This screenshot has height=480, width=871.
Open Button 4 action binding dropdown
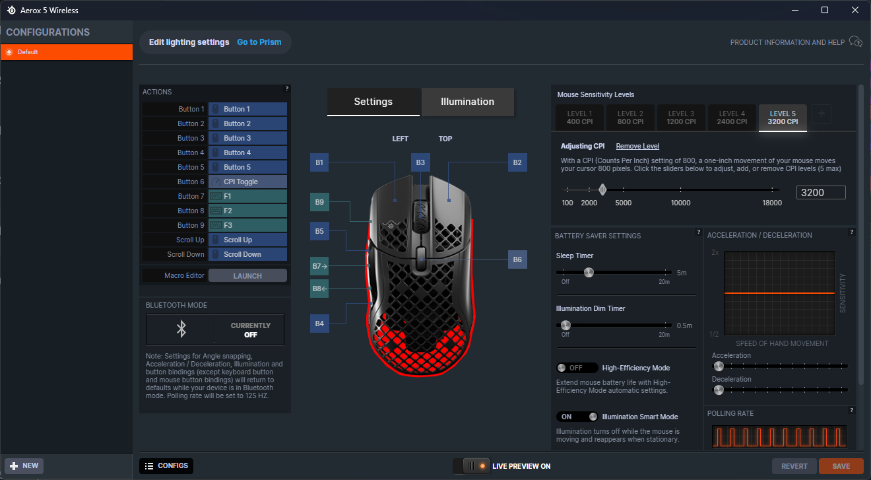[x=247, y=153]
